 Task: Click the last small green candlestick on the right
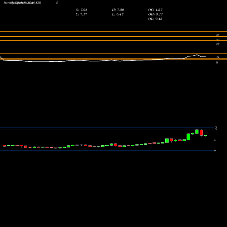(206, 136)
